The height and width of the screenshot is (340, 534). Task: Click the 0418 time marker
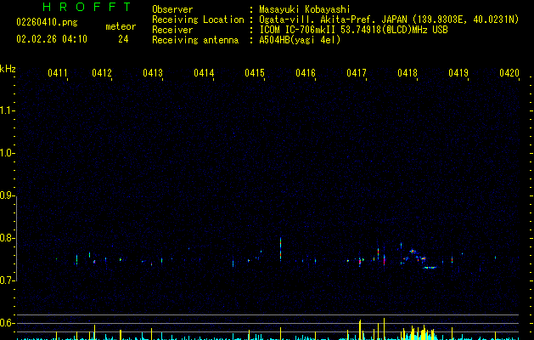click(x=408, y=73)
